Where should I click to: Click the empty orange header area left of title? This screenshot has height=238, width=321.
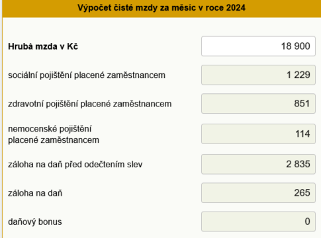[40, 9]
